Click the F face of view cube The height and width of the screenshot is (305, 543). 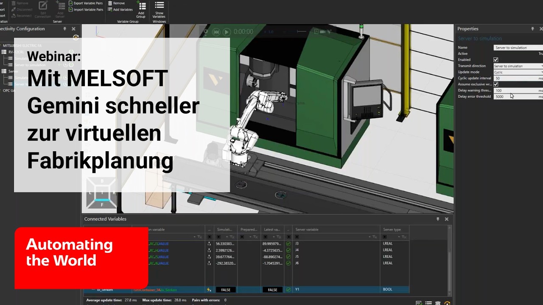(102, 205)
